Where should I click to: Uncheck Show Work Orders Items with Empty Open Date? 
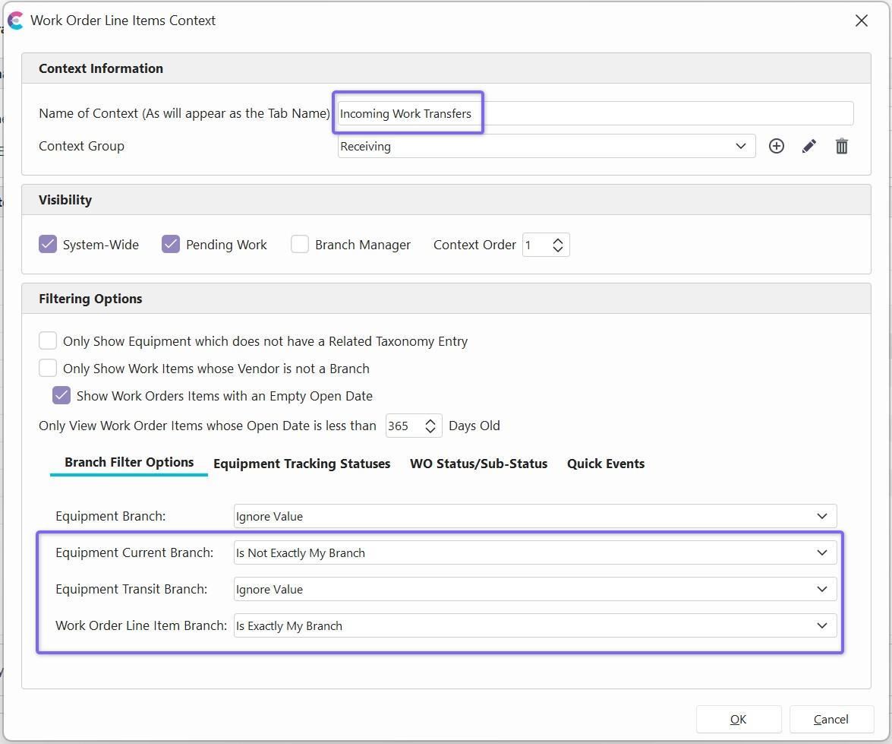click(61, 396)
